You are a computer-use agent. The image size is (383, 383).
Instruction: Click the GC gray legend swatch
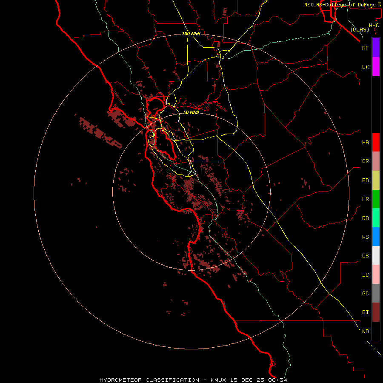pyautogui.click(x=376, y=293)
